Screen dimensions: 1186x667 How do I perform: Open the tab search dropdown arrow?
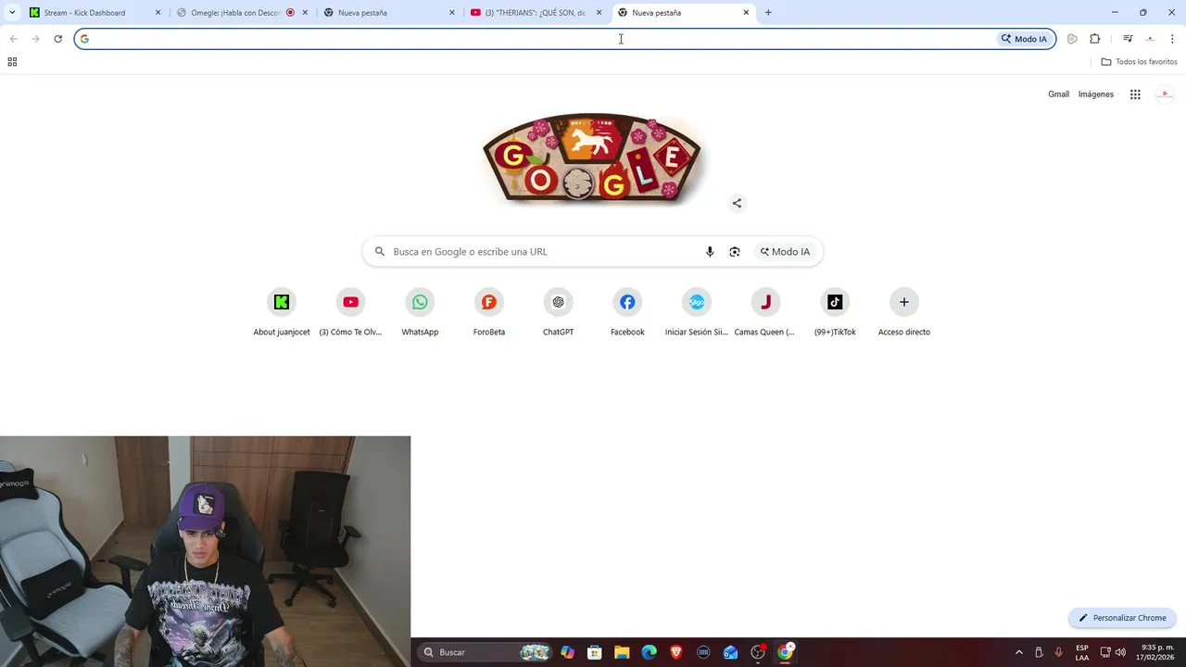click(x=12, y=13)
